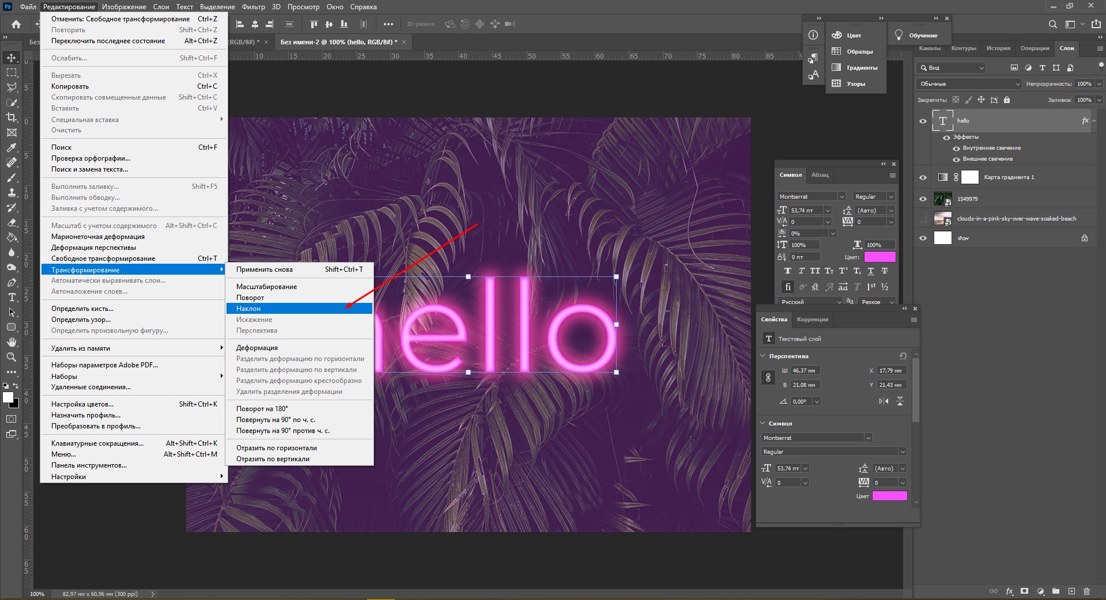Click the pink text color swatch in Character panel

pyautogui.click(x=879, y=257)
